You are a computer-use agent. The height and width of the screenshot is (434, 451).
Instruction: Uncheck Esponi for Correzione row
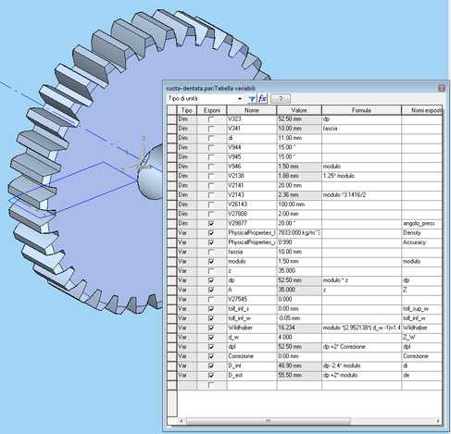pos(211,356)
